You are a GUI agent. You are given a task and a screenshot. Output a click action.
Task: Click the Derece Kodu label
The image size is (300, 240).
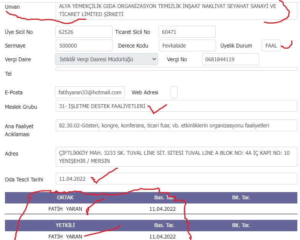[133, 46]
